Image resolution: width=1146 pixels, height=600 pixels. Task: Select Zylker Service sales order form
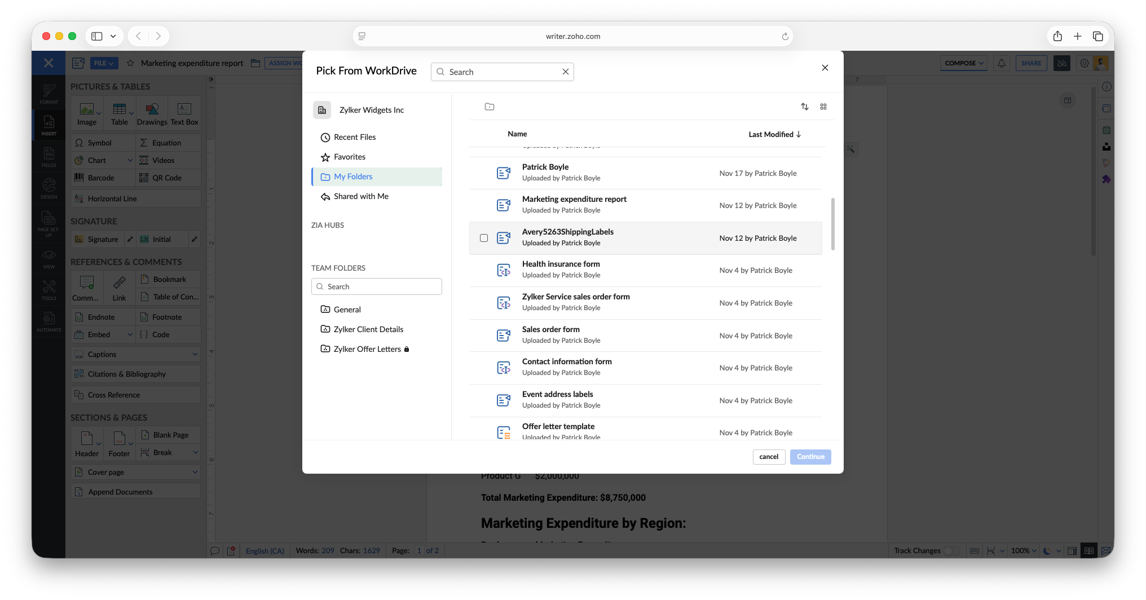click(x=645, y=303)
